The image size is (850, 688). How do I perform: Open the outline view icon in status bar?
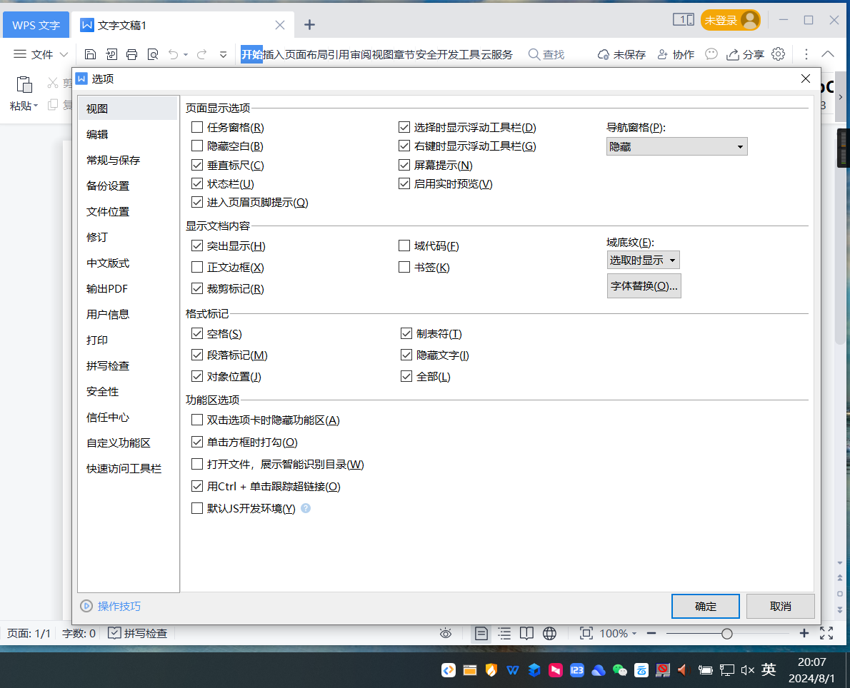tap(504, 633)
